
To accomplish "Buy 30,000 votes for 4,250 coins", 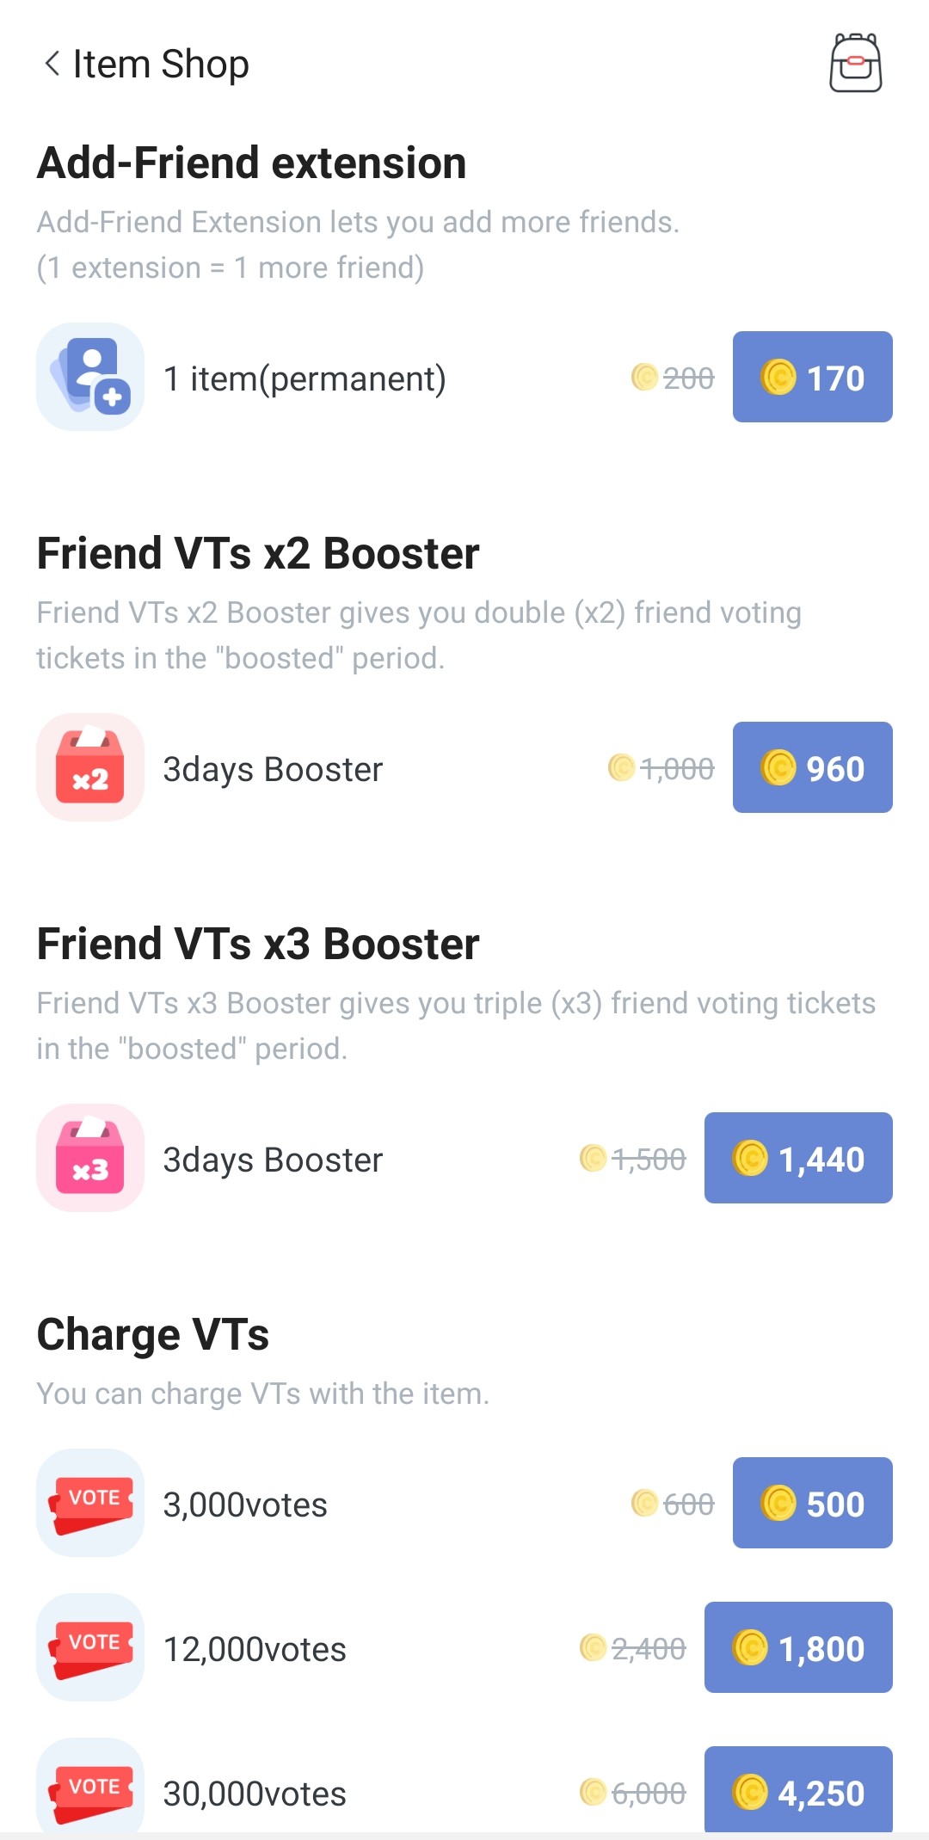I will (797, 1791).
